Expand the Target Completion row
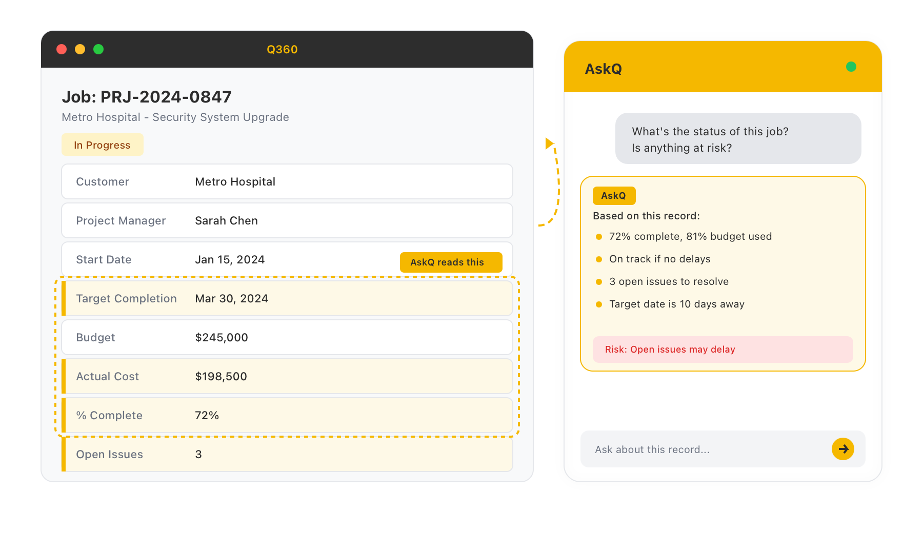The height and width of the screenshot is (533, 923). point(287,298)
